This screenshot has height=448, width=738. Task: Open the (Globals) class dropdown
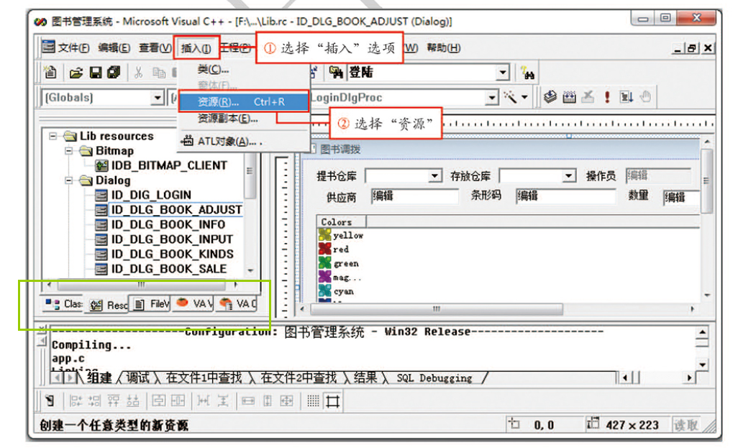(158, 98)
